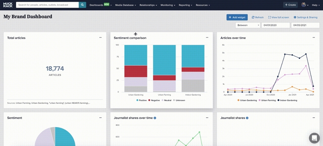Viewport: 323px width, 146px height.
Task: Click the 18,774 articles count
Action: coord(55,69)
